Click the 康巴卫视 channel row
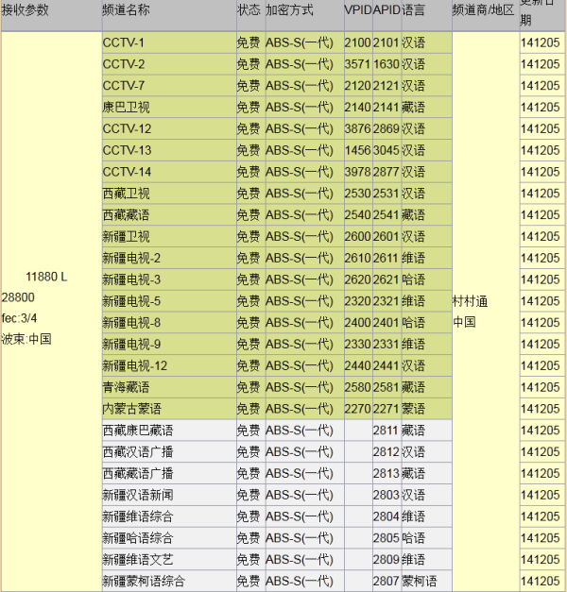The height and width of the screenshot is (592, 567). coord(277,108)
